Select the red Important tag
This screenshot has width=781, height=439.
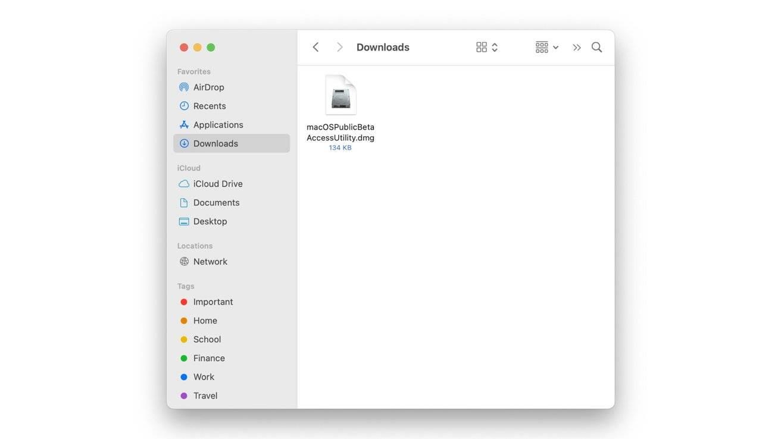[x=213, y=302]
